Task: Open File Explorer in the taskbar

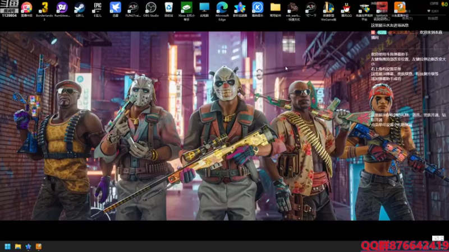Action: click(18, 246)
